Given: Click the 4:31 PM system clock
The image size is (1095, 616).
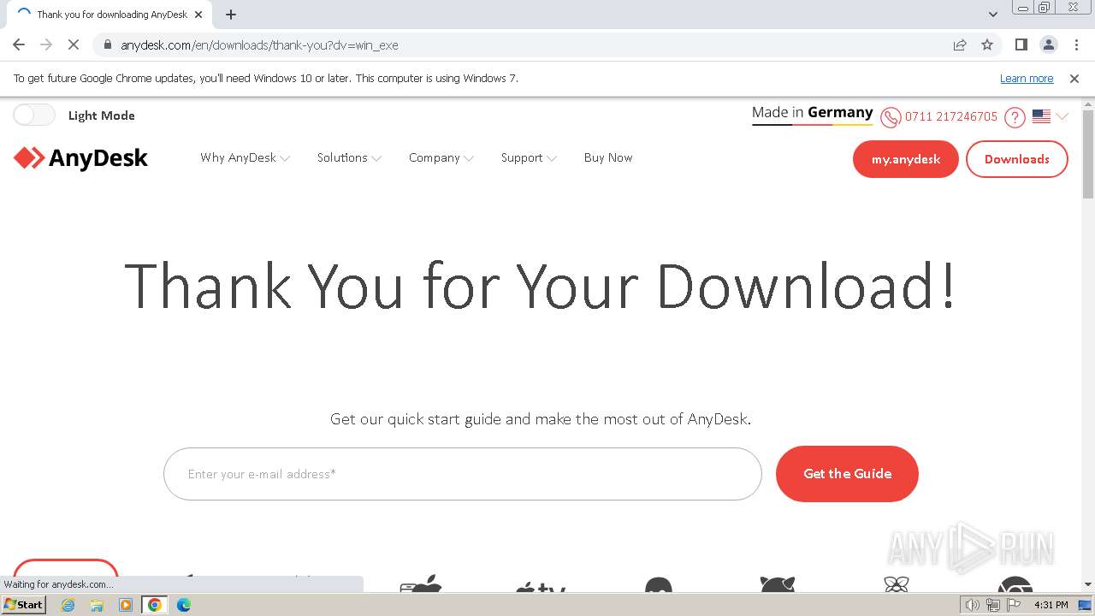Looking at the screenshot, I should [1051, 605].
